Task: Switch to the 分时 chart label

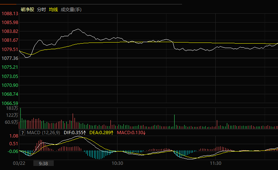Action: pyautogui.click(x=41, y=9)
